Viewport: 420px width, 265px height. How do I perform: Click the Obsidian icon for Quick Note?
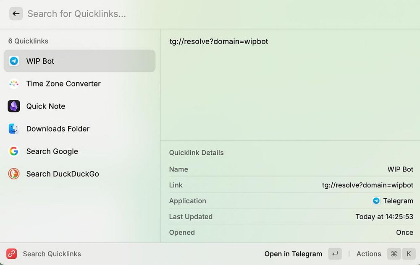(x=14, y=107)
